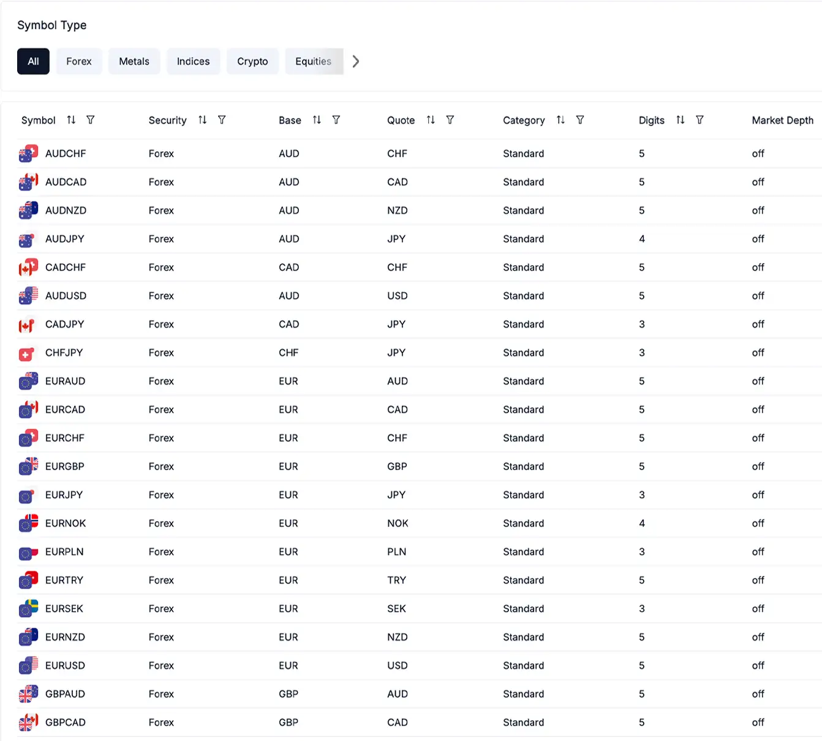Sort the table by Digits column
The width and height of the screenshot is (822, 741).
click(x=680, y=120)
